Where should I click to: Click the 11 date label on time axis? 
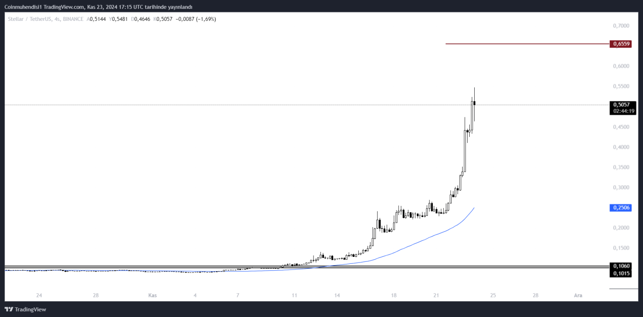(294, 295)
